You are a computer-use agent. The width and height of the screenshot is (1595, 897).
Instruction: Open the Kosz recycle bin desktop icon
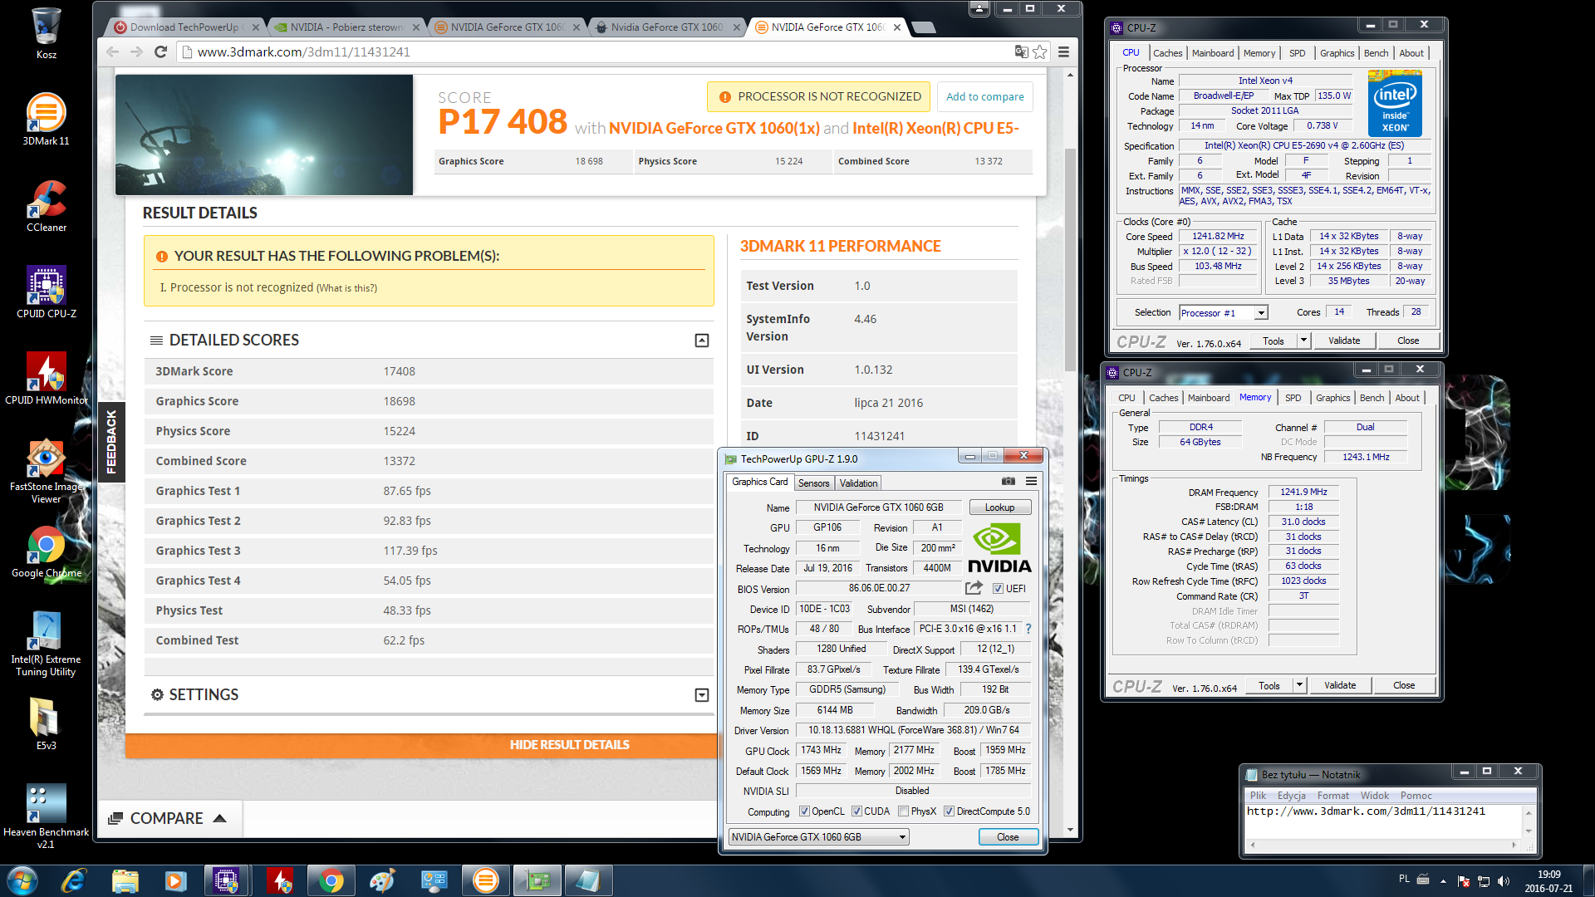pyautogui.click(x=46, y=33)
